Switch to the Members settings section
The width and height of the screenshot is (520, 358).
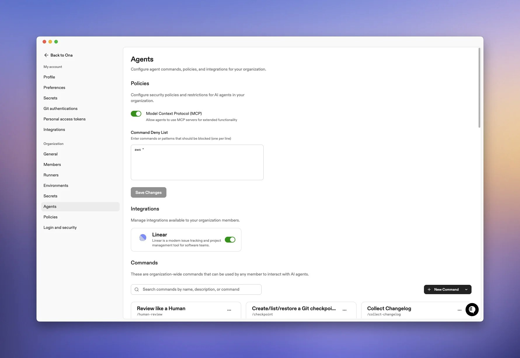(52, 164)
